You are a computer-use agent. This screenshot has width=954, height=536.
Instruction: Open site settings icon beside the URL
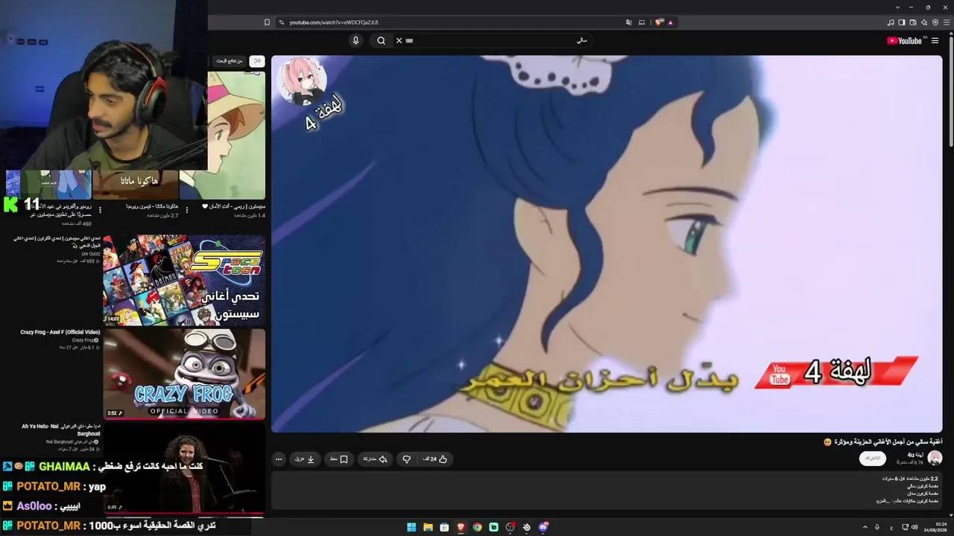point(281,22)
